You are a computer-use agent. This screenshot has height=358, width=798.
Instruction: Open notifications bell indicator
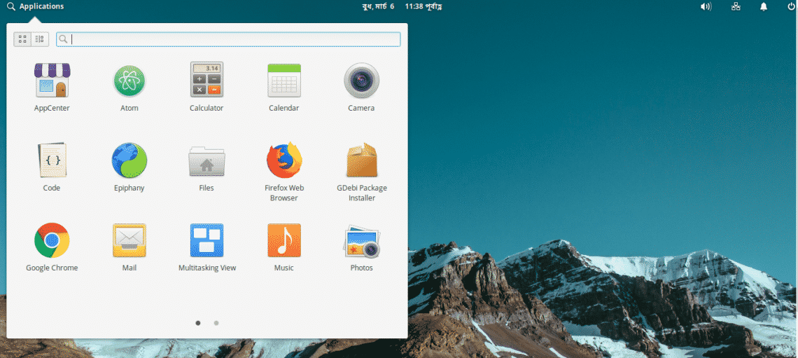click(764, 6)
